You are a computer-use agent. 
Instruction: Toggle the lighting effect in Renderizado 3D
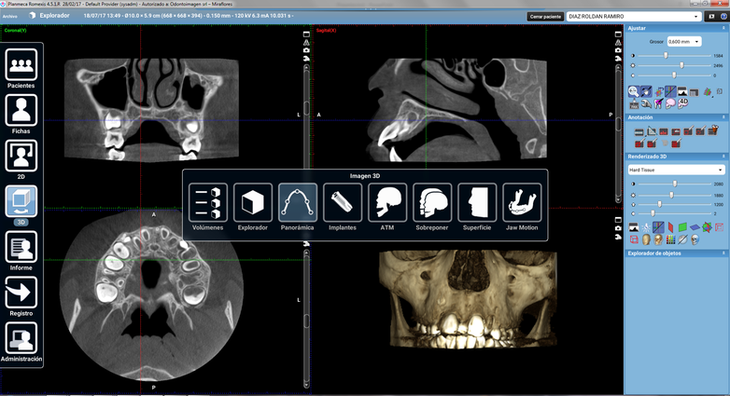pyautogui.click(x=646, y=226)
